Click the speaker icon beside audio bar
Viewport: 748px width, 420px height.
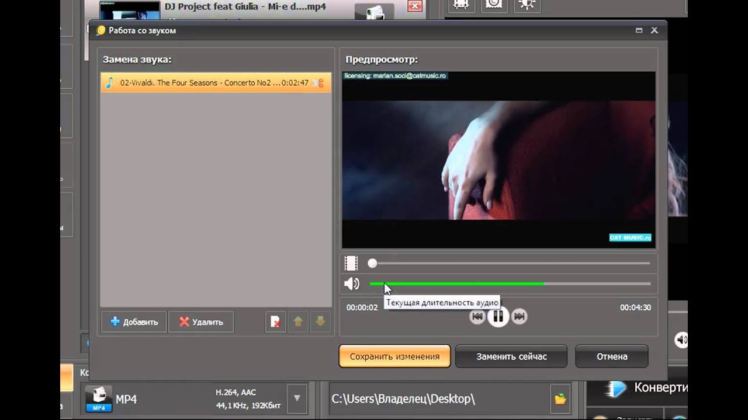coord(352,284)
